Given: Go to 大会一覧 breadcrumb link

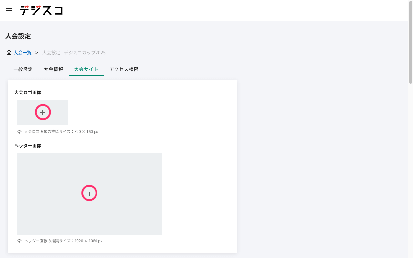Looking at the screenshot, I should click(23, 53).
